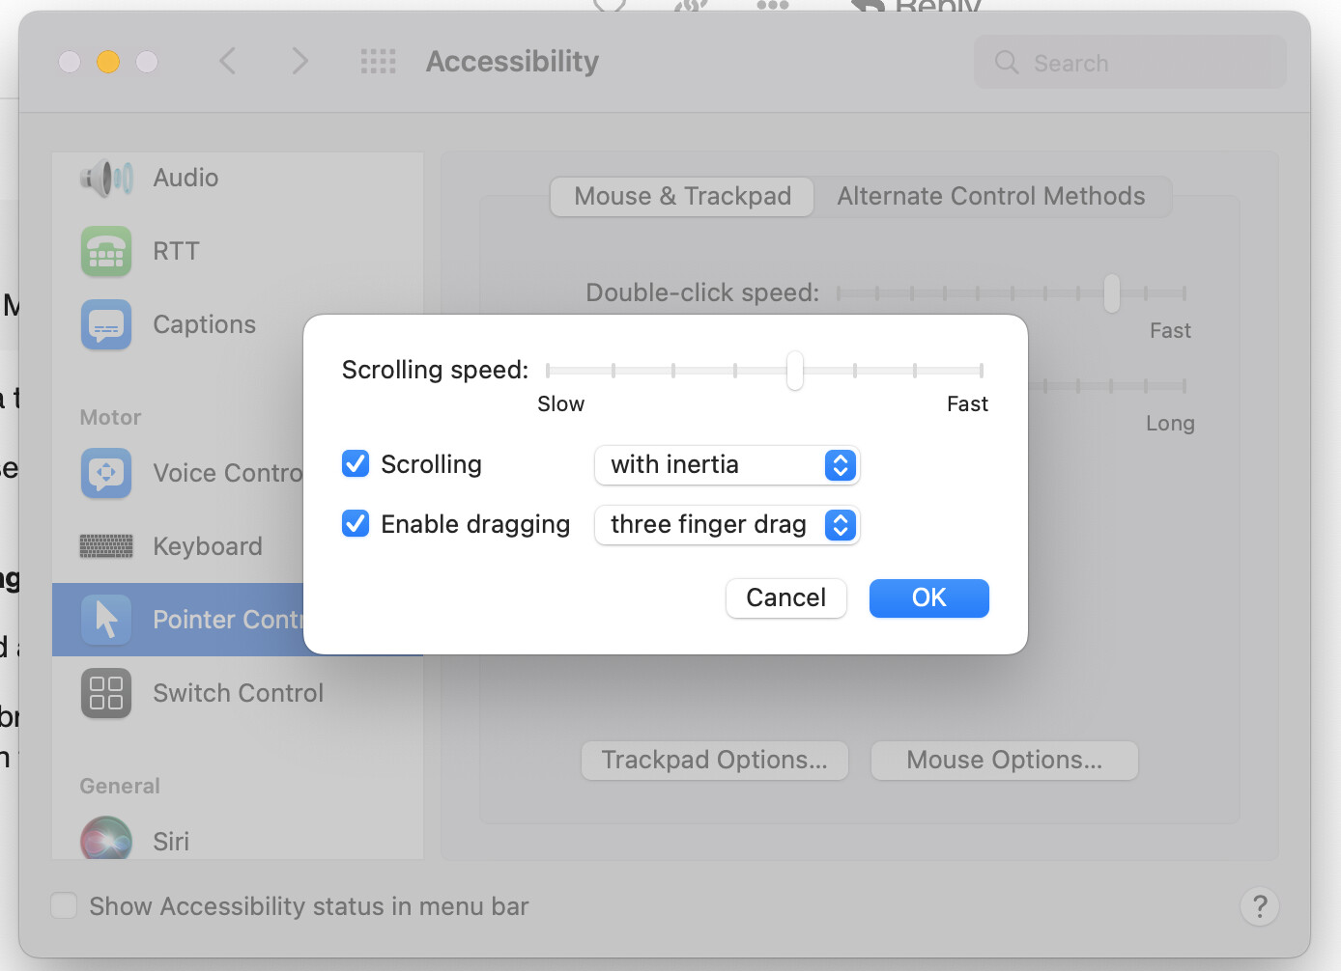Expand the 'three finger drag' dropdown

(x=727, y=525)
